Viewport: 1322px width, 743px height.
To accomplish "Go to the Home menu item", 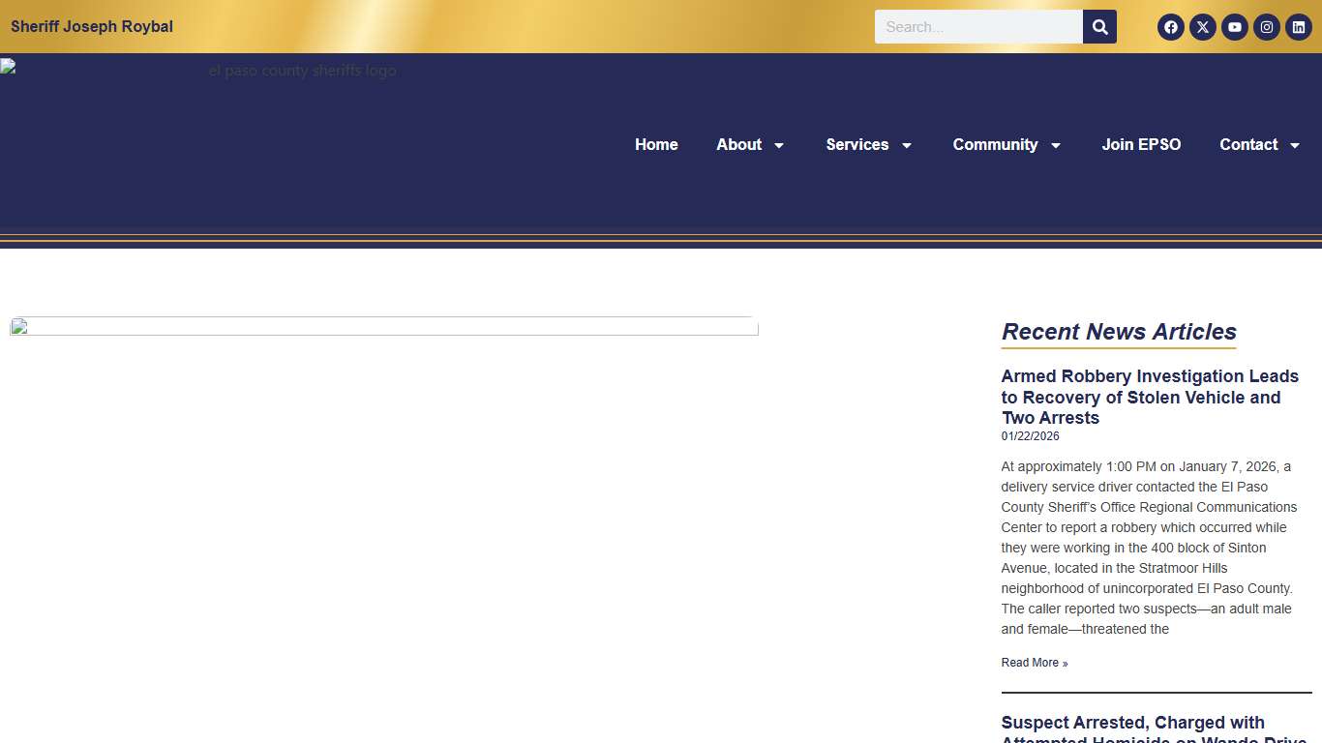I will coord(656,144).
